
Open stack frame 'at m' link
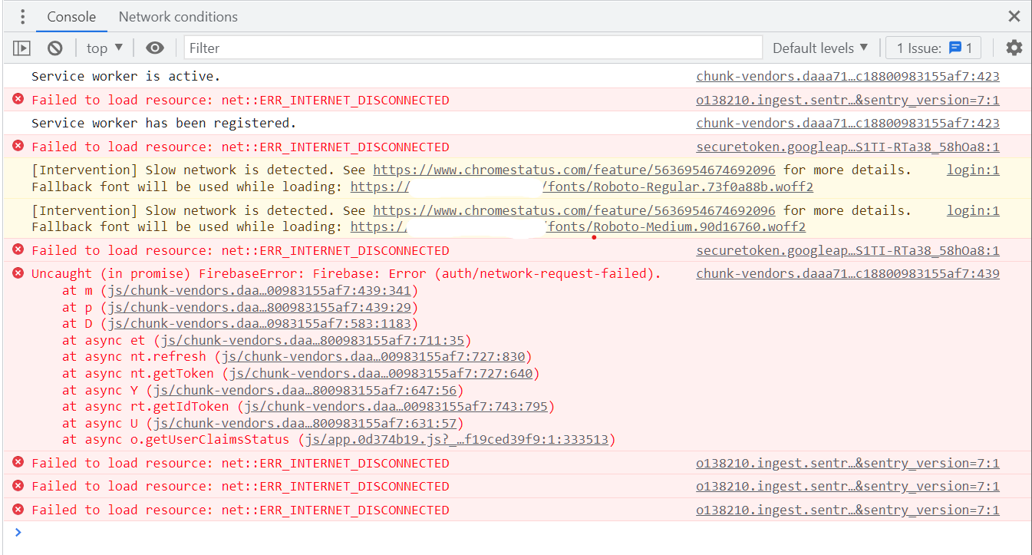261,291
